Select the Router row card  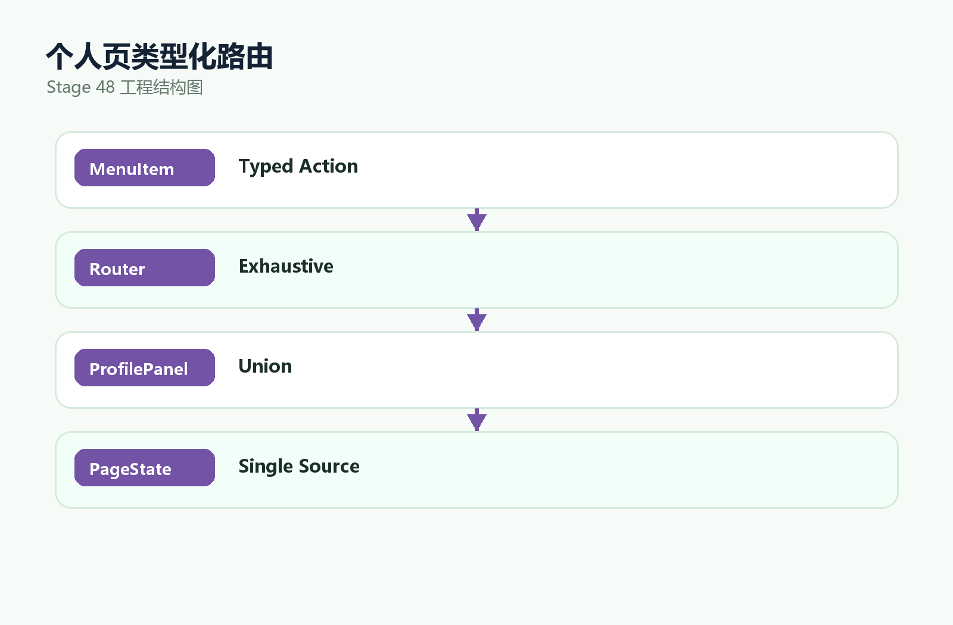(476, 270)
